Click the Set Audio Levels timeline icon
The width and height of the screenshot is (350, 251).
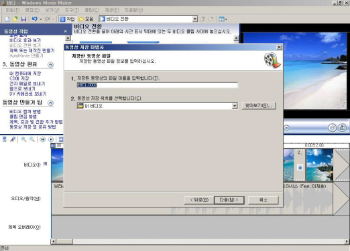coord(5,140)
